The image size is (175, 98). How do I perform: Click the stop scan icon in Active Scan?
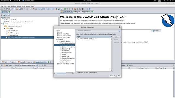42,65
